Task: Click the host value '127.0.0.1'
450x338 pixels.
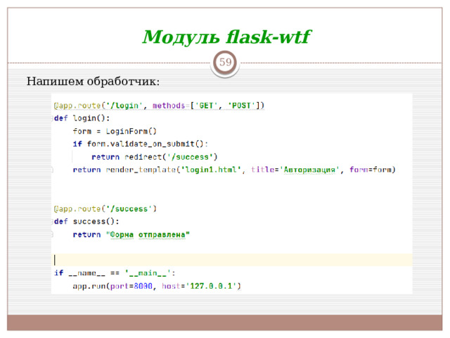Action: pyautogui.click(x=211, y=287)
